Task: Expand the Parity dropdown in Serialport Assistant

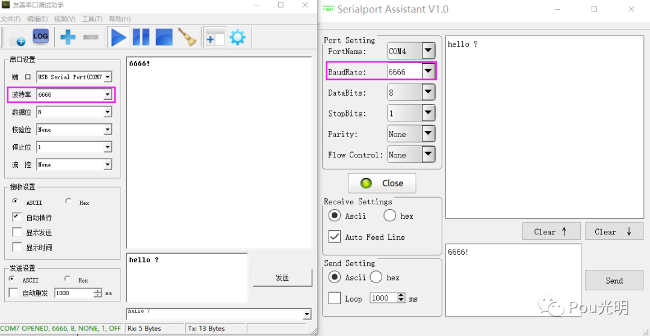Action: click(x=429, y=134)
